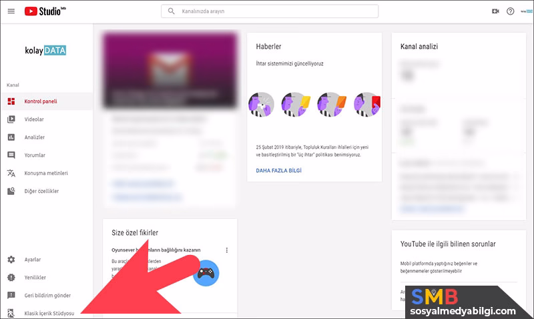Click Geri bildirim gönder
Screen dimensions: 534x319
(47, 296)
